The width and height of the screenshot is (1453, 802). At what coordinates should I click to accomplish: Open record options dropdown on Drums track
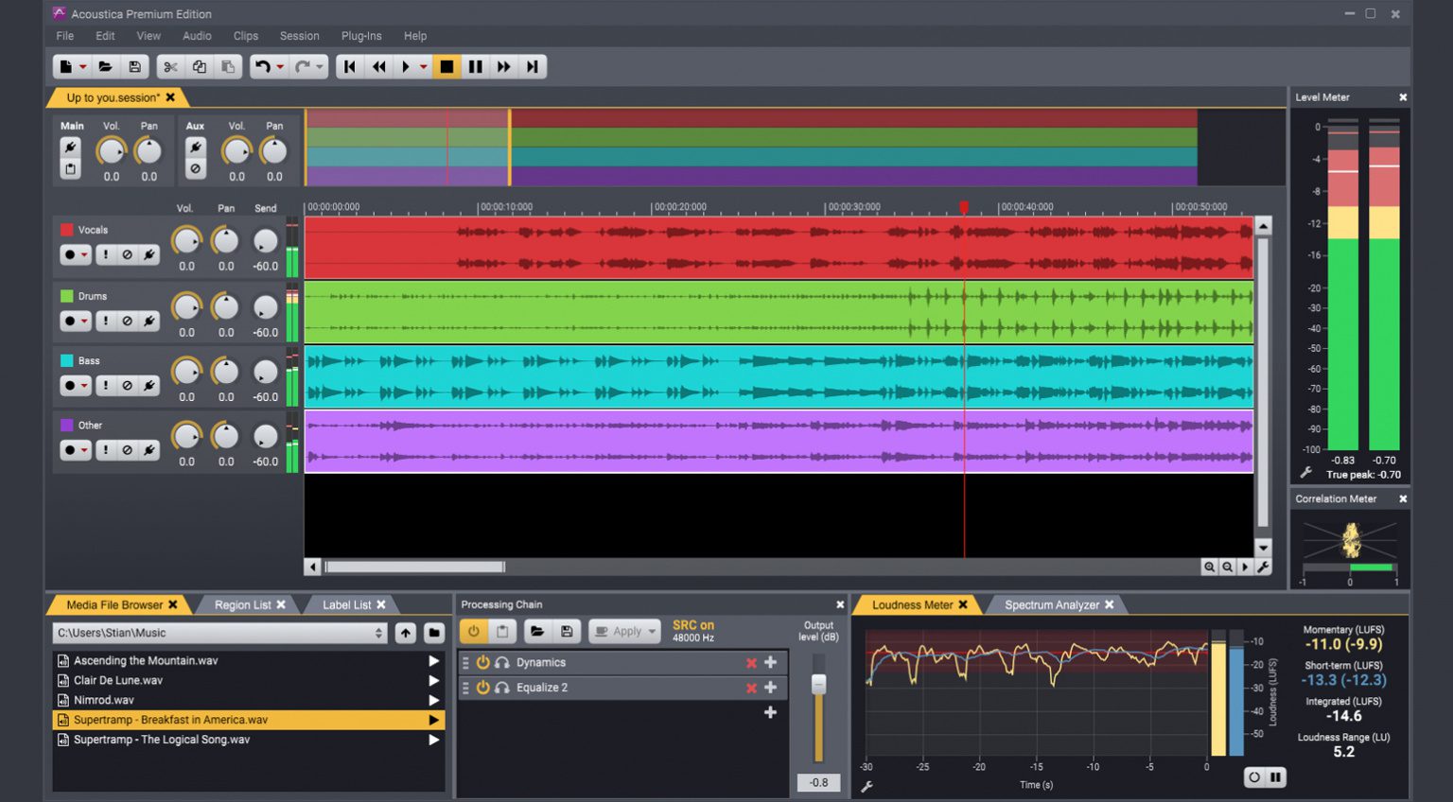[x=84, y=322]
